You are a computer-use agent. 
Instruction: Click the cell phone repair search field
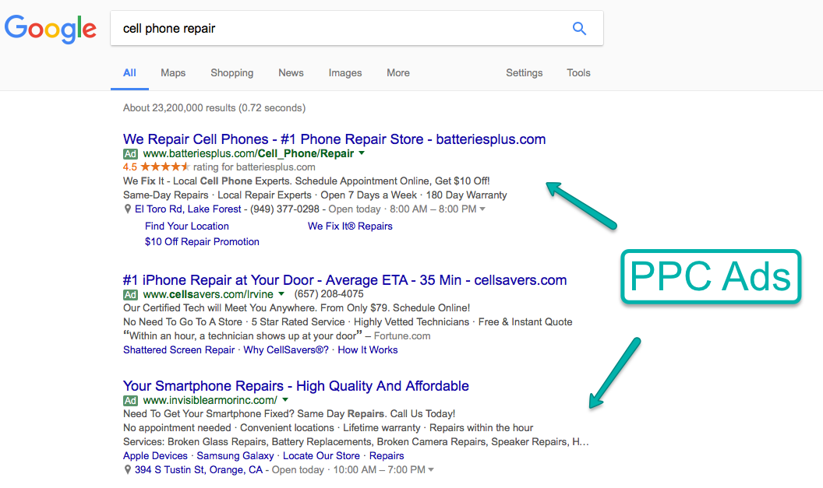pyautogui.click(x=356, y=28)
